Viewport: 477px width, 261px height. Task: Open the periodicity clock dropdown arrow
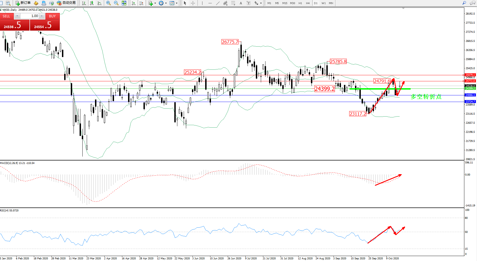pyautogui.click(x=166, y=3)
